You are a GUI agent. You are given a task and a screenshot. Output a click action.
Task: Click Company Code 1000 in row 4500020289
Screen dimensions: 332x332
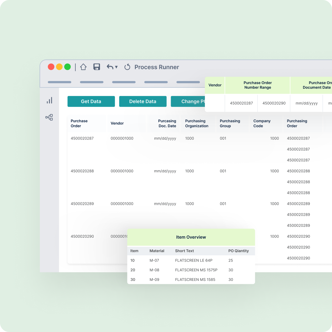pos(275,204)
